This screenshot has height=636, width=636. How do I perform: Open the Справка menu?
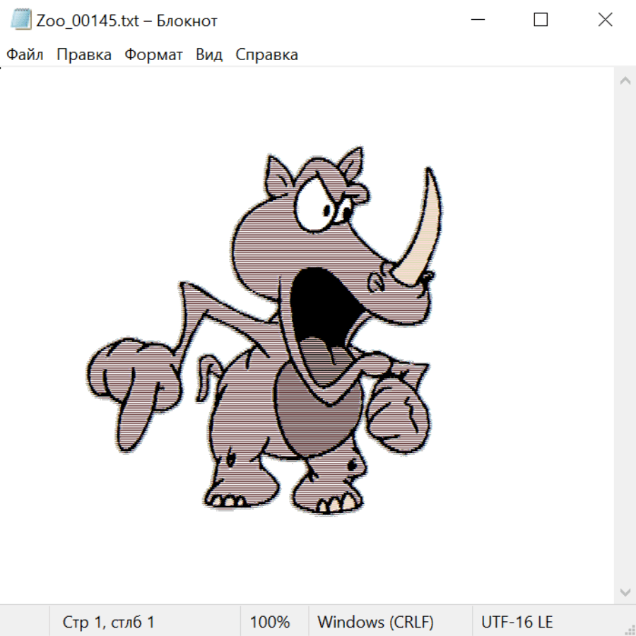point(266,55)
